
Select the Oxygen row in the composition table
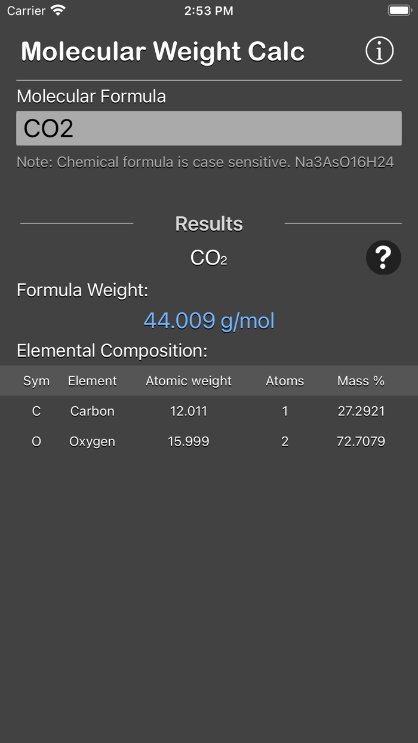pyautogui.click(x=209, y=441)
